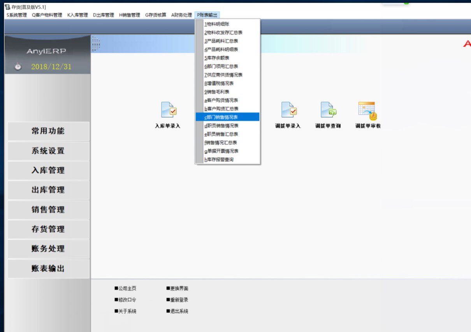
Task: Click the 调拨单录入 document icon
Action: tap(289, 110)
